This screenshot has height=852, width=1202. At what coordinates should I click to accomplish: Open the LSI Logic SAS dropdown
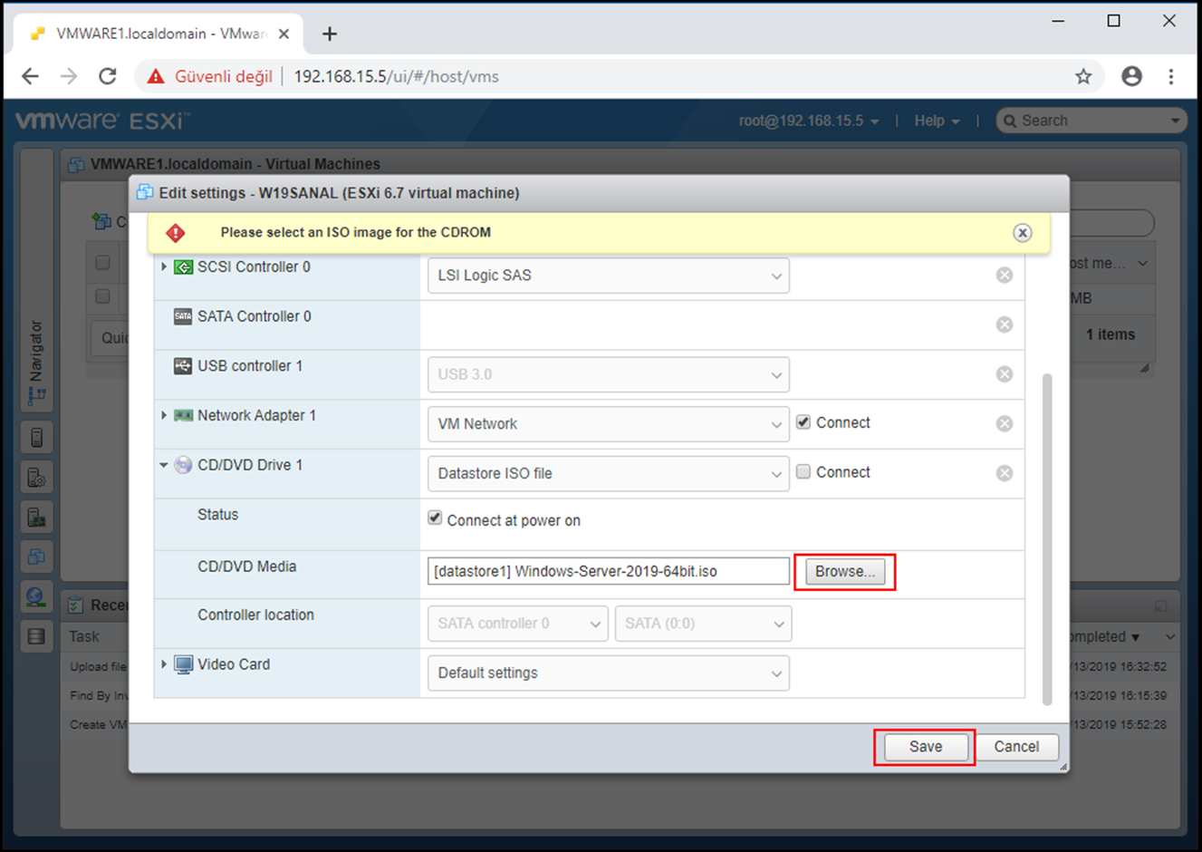point(608,276)
